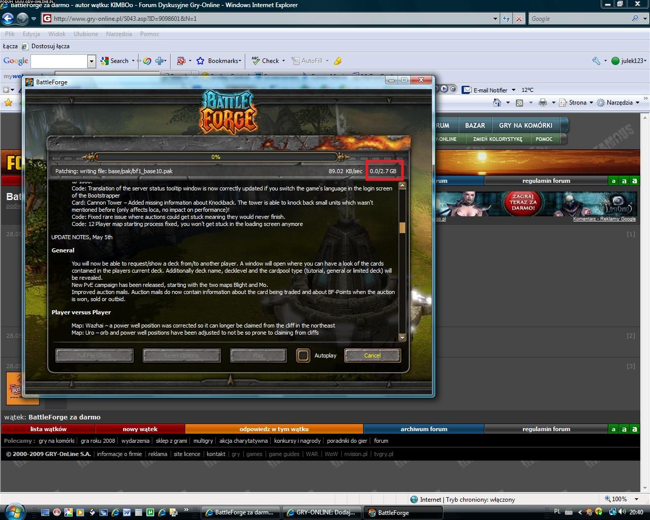Click the Google toolbar Search button

pos(115,61)
